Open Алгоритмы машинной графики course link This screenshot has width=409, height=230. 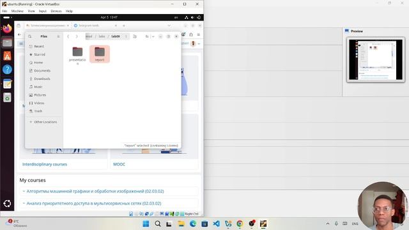[x=95, y=191]
